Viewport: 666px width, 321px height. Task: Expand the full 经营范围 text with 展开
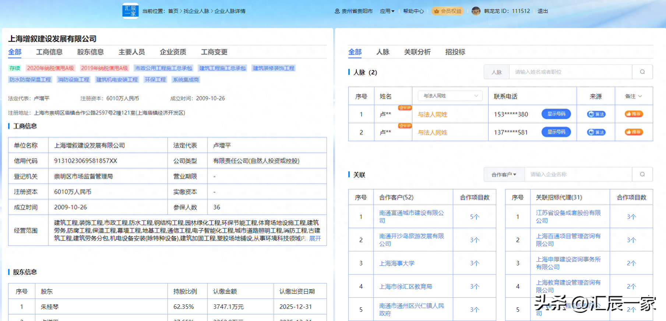pos(315,238)
